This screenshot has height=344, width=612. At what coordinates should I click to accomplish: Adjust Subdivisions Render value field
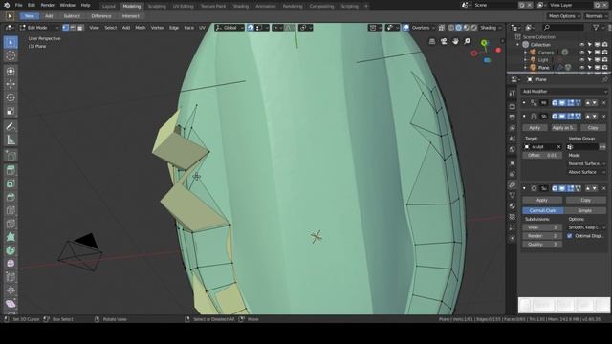542,236
